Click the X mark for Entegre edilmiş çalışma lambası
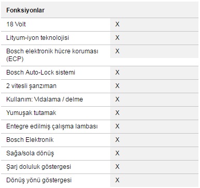 click(117, 126)
